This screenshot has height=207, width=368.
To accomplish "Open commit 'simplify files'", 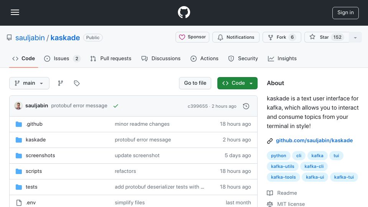I will point(130,202).
